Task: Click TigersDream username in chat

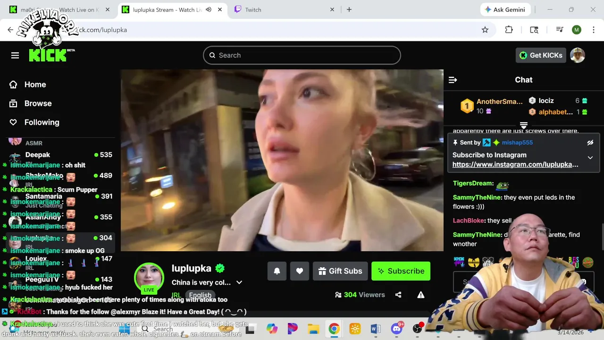Action: click(x=473, y=183)
